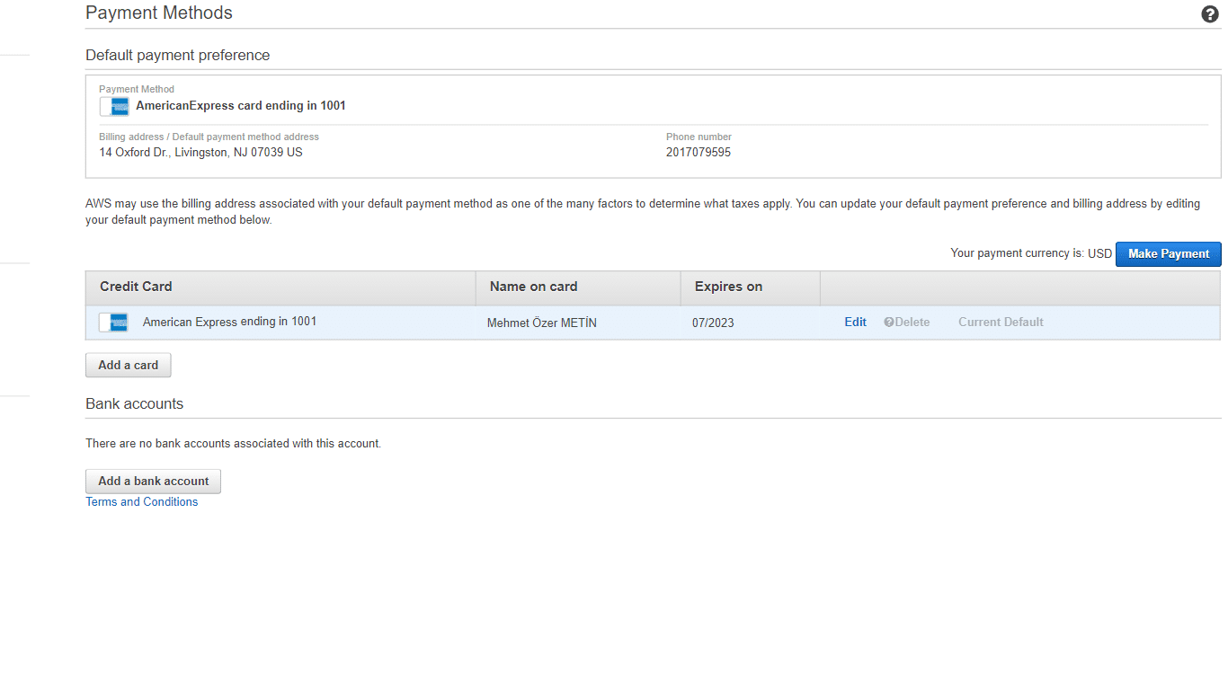Click the Current Default label

1001,322
